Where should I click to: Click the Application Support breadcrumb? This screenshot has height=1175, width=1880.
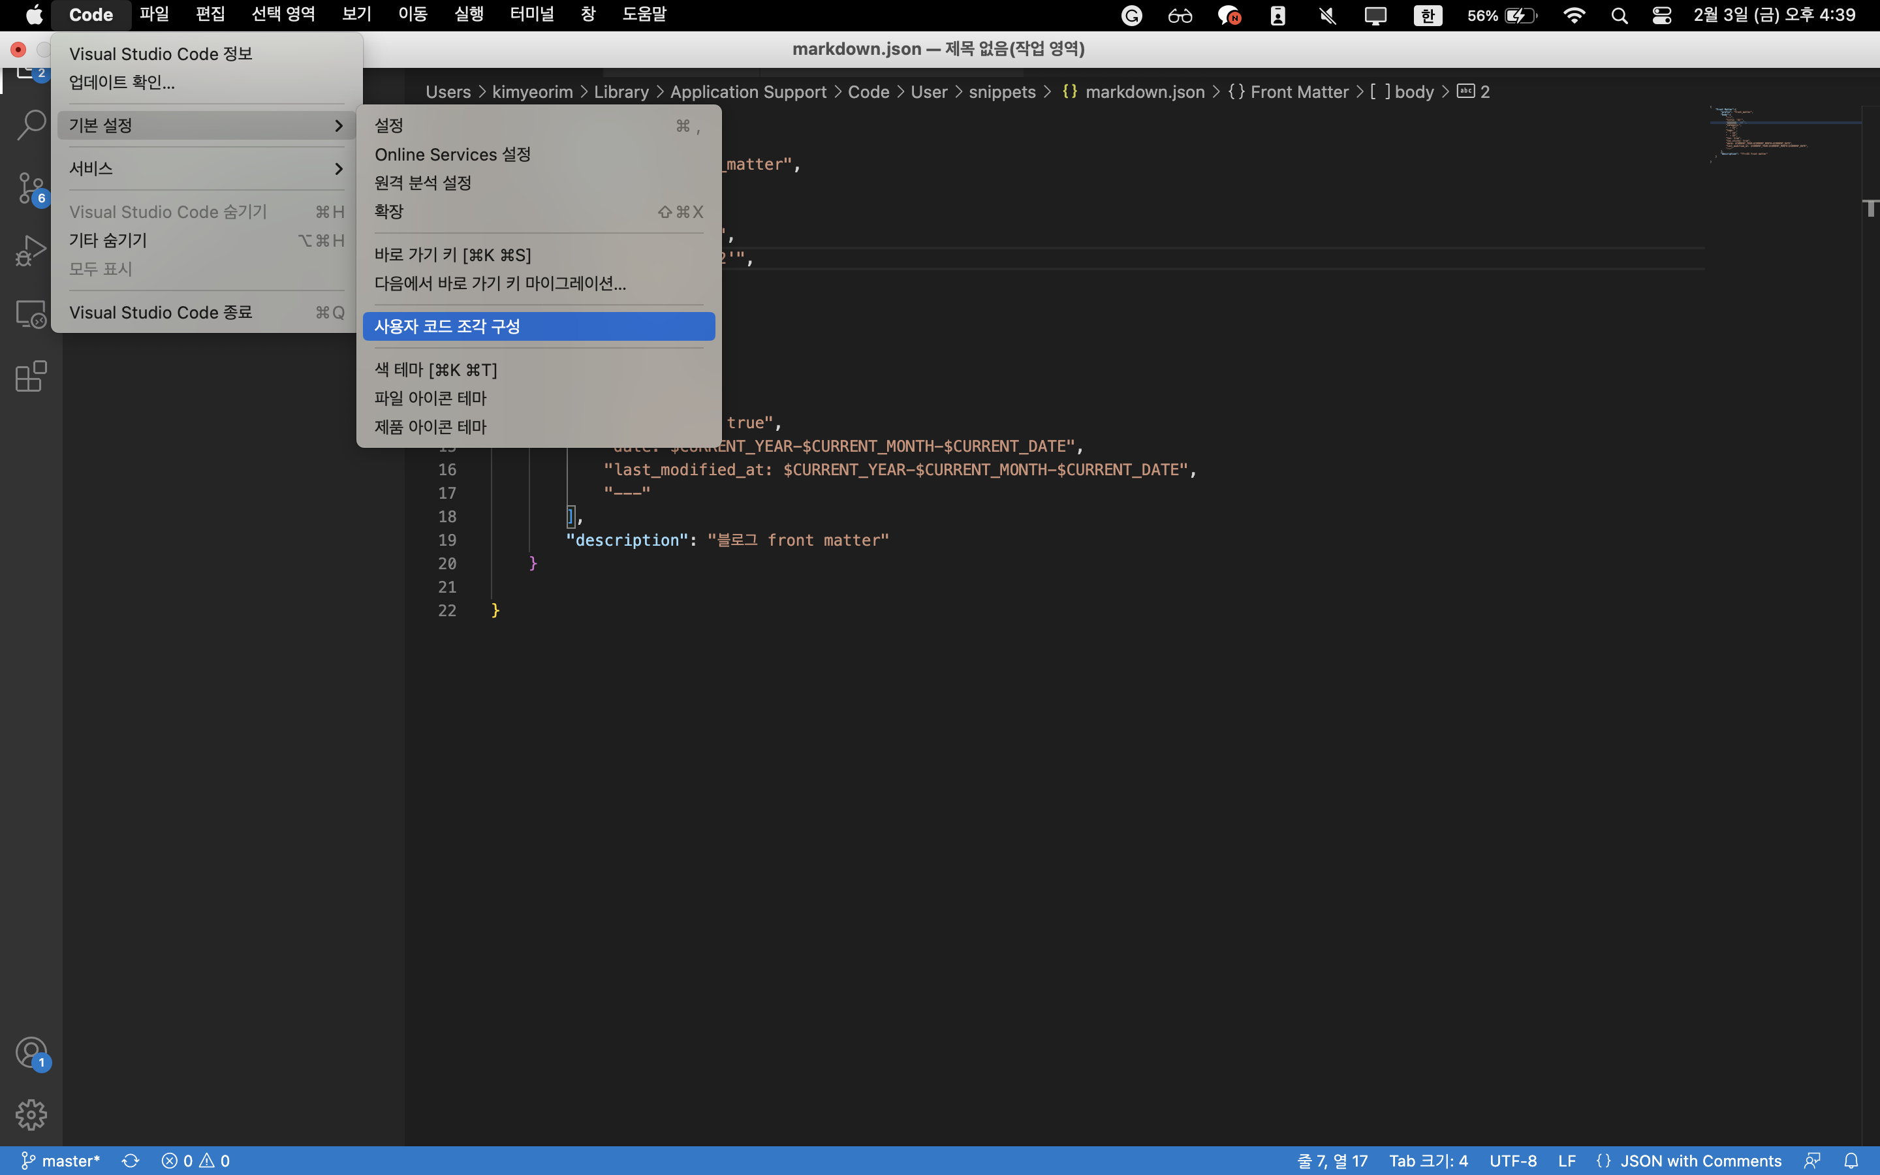(748, 91)
